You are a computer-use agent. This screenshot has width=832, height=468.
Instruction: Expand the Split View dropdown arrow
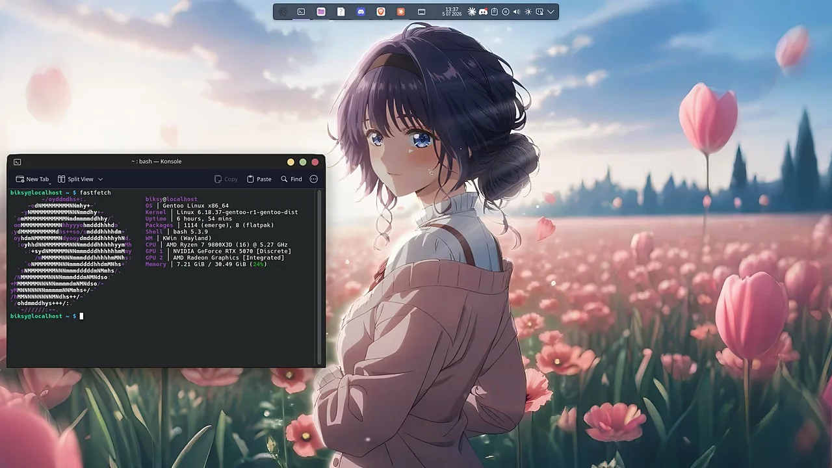point(100,179)
